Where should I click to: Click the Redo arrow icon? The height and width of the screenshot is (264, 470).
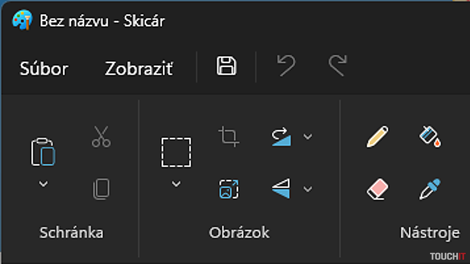point(338,66)
